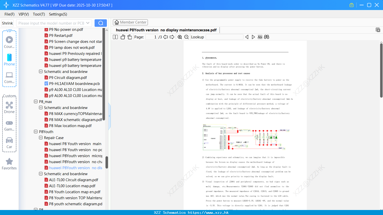Click the PDF viewer vertical scrollbar thumb
Screen dimensions: 383x215
pos(381,70)
